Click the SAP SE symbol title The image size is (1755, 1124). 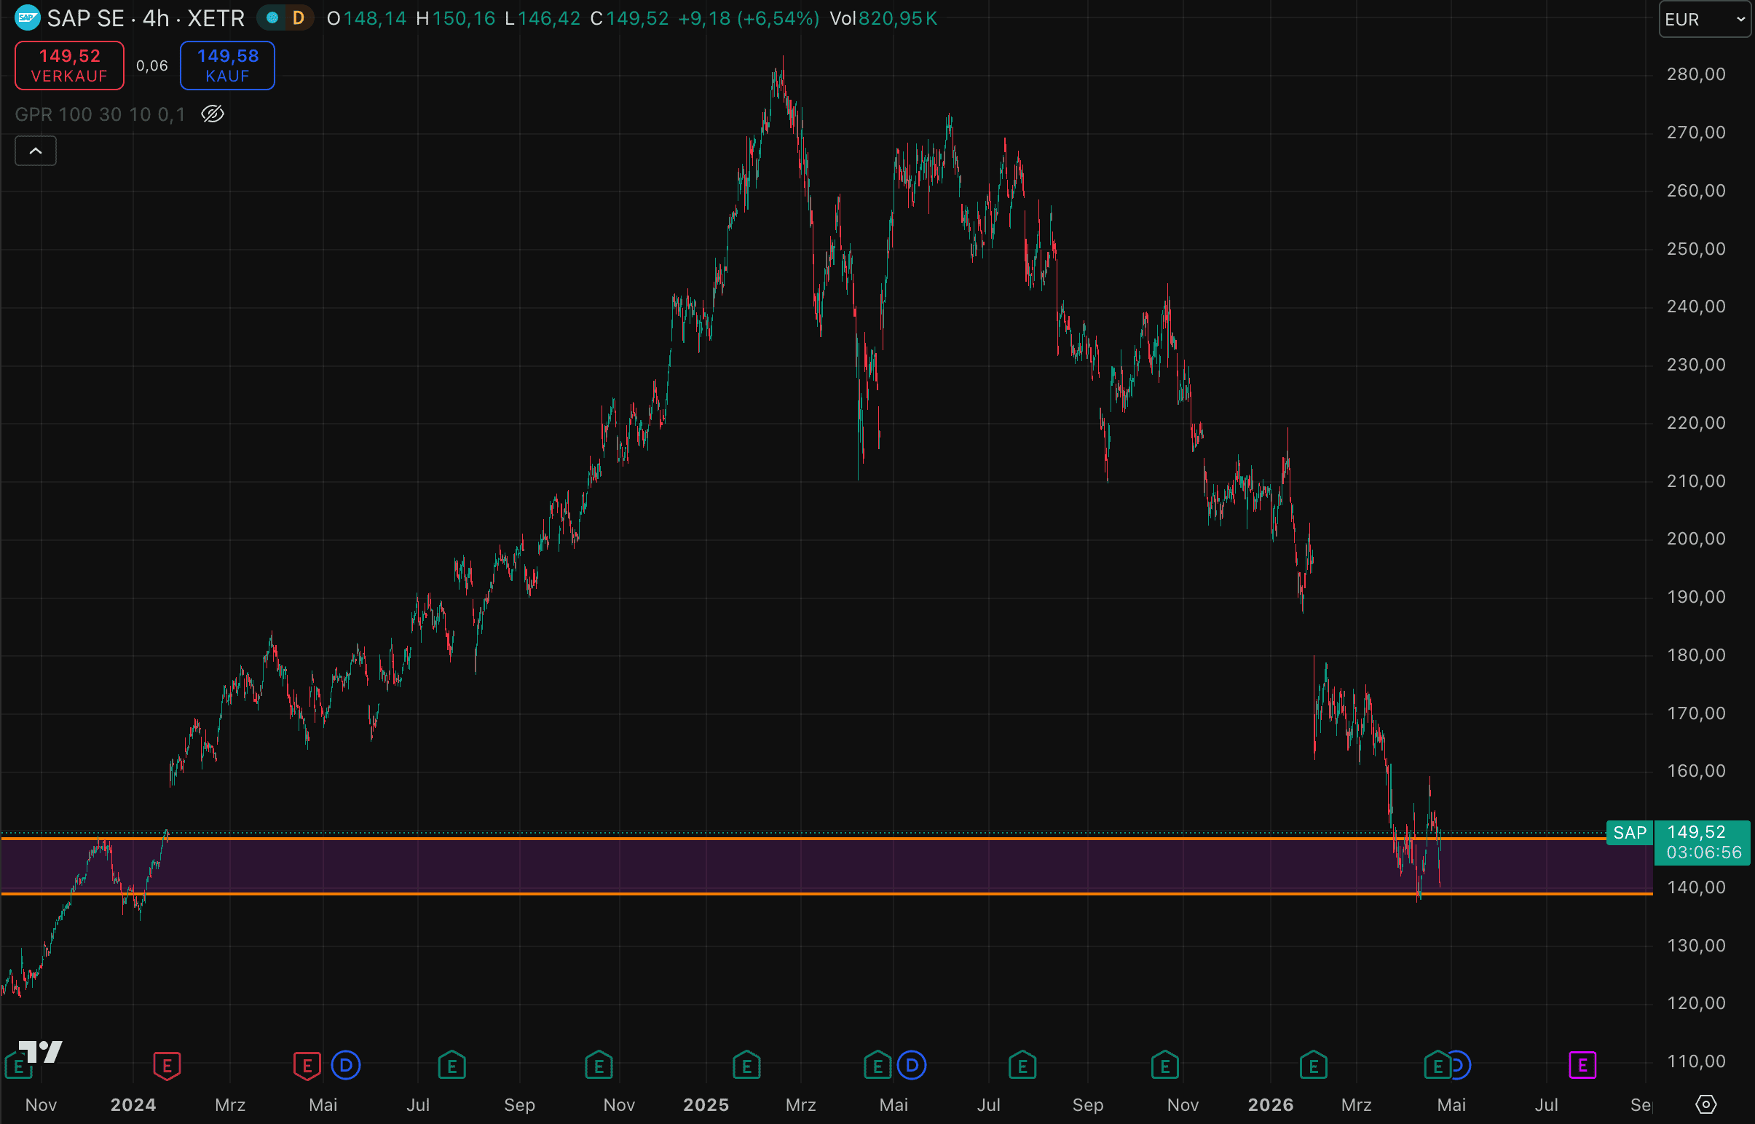(x=85, y=17)
